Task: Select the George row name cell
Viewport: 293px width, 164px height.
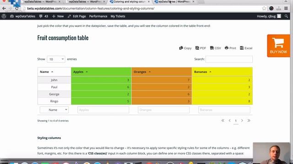Action: [54, 94]
